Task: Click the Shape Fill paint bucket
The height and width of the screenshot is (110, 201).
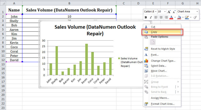Action: click(x=179, y=17)
